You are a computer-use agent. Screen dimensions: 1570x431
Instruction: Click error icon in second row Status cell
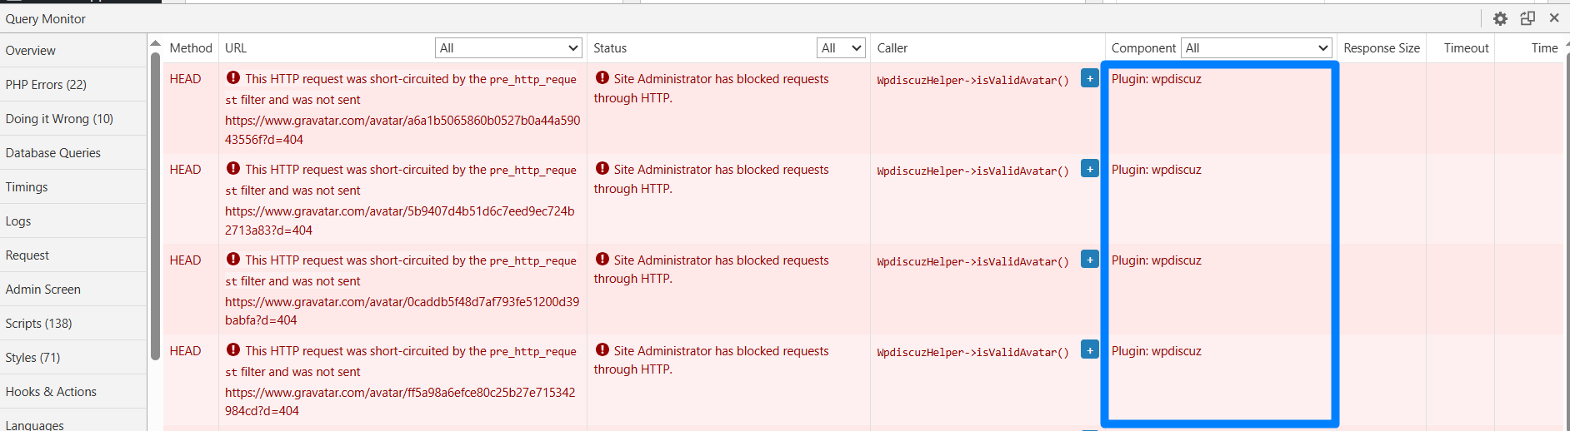(x=602, y=168)
